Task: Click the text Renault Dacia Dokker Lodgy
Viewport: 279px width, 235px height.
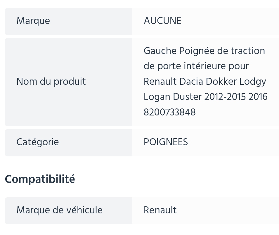Action: pyautogui.click(x=205, y=82)
